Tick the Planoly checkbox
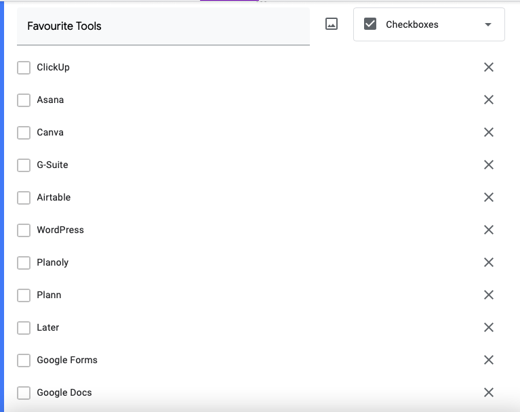This screenshot has width=520, height=412. [24, 262]
